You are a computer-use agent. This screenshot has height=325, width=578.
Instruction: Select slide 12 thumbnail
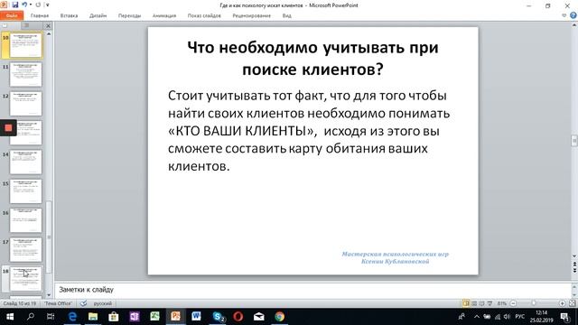coord(26,104)
